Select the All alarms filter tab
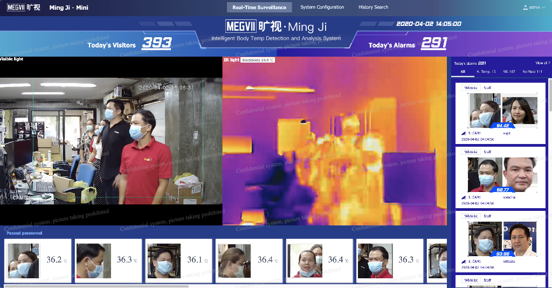The height and width of the screenshot is (288, 552). tap(463, 72)
